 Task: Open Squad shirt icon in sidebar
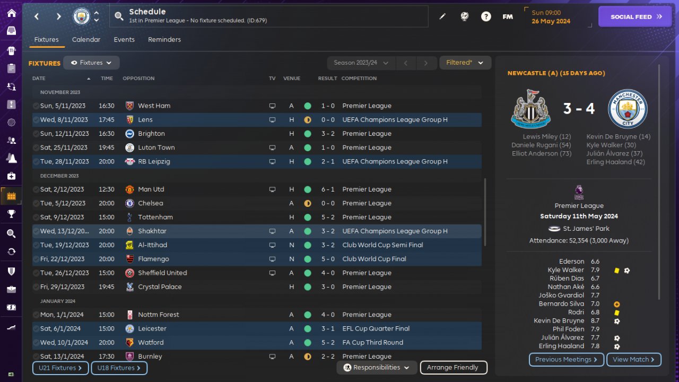tap(11, 51)
